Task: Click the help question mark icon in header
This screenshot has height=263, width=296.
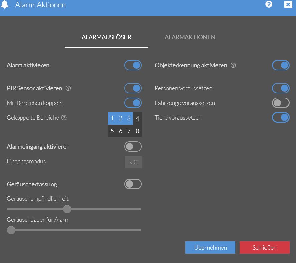Action: coord(269,4)
